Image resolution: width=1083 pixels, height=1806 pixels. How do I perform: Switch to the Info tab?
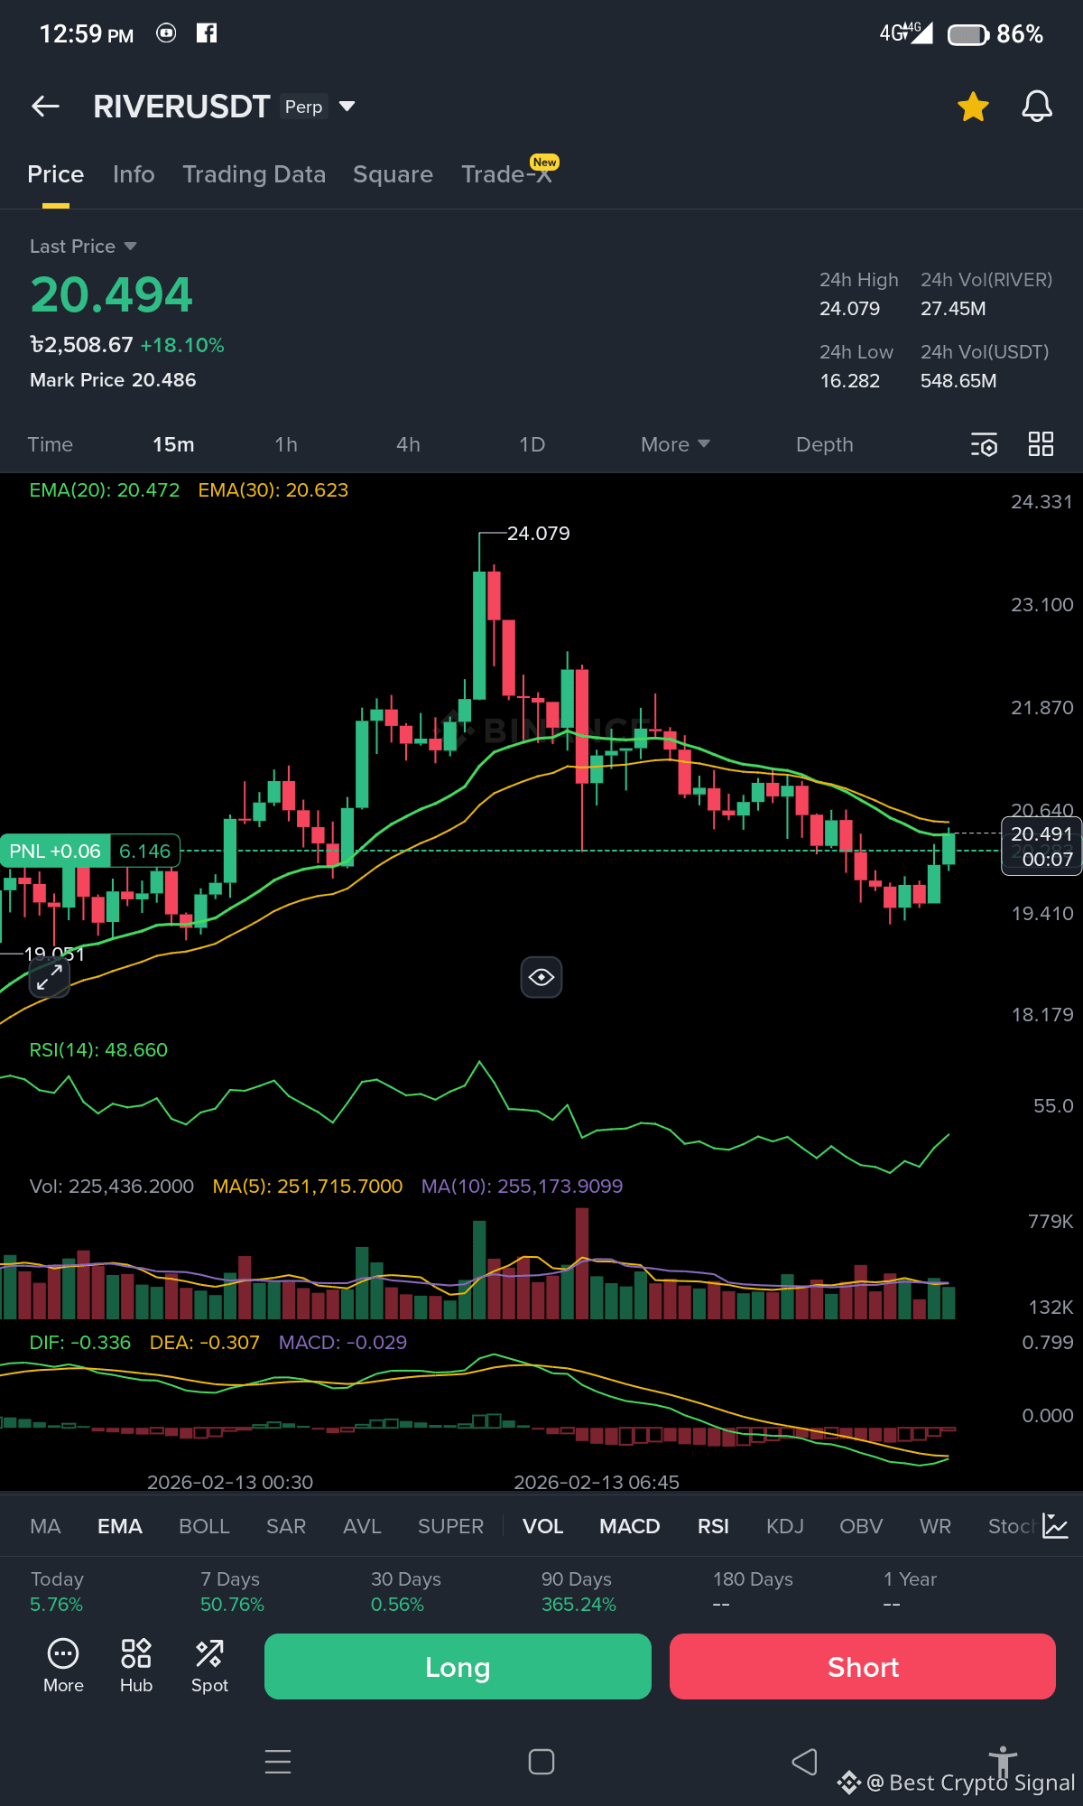134,174
